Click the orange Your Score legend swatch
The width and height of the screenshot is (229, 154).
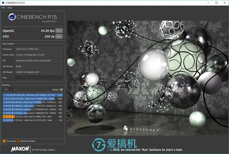click(4, 141)
